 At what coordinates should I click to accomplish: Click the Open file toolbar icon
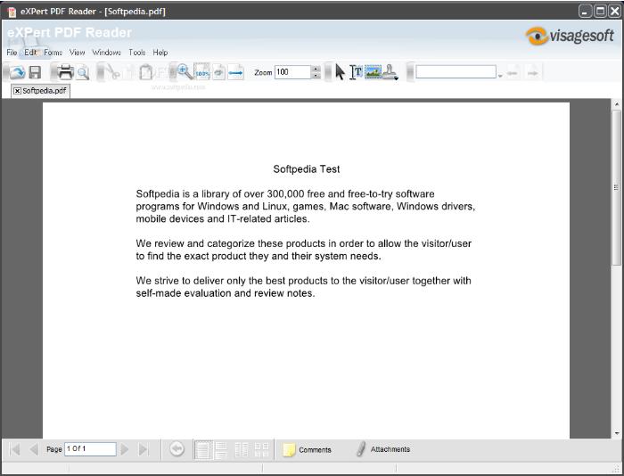(17, 72)
